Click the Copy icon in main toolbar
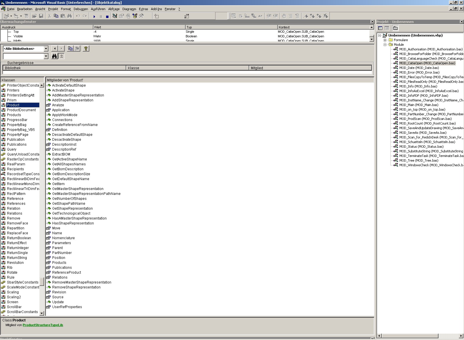464x340 pixels. [x=56, y=16]
